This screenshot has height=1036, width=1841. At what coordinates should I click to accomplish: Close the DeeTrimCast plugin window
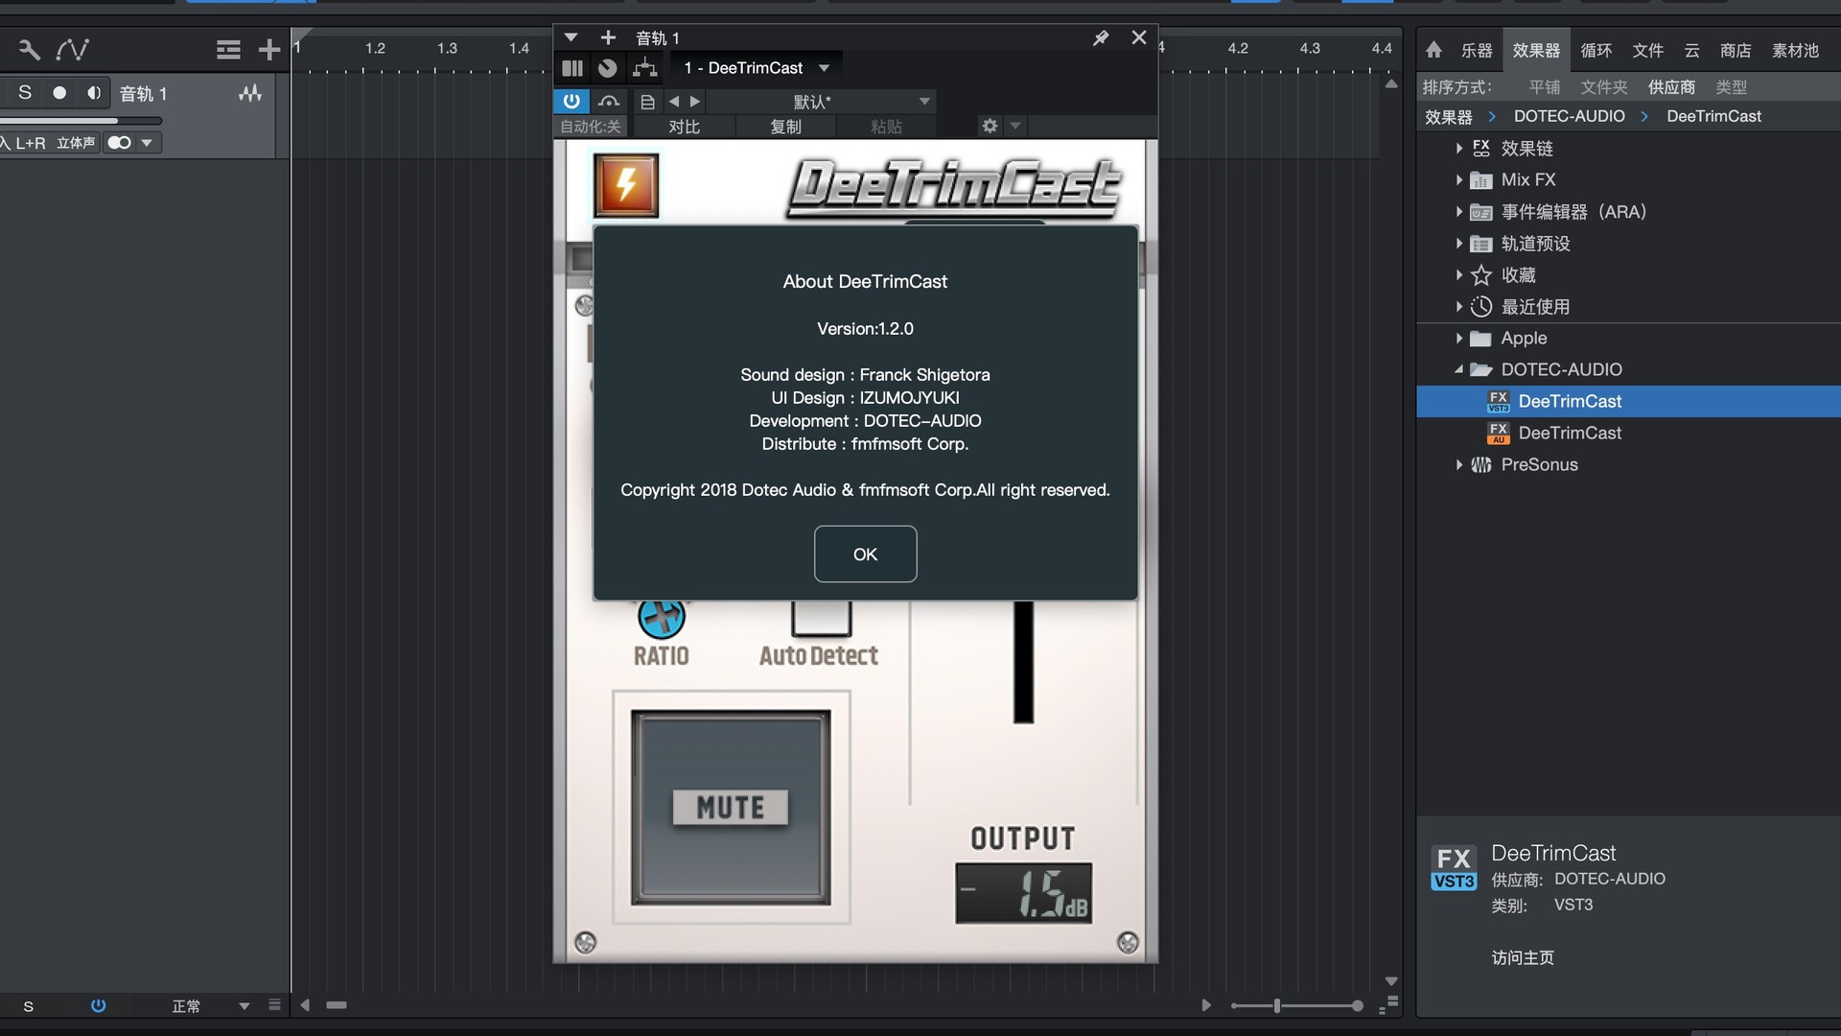1139,37
